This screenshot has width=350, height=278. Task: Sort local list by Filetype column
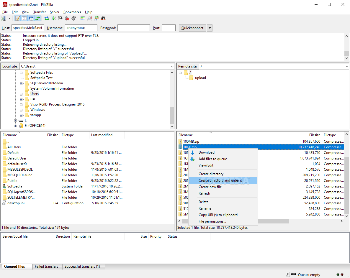(x=74, y=135)
